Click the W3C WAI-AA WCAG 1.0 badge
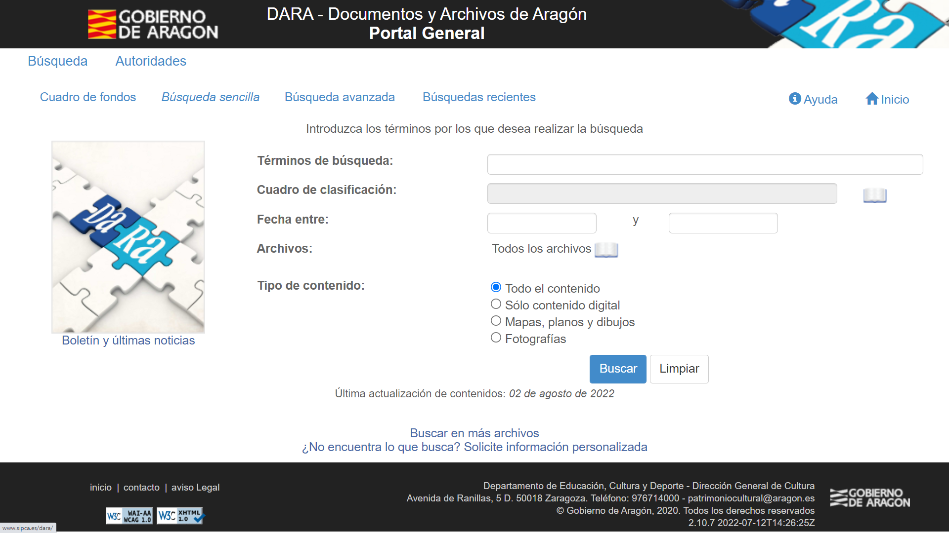This screenshot has height=533, width=949. point(129,516)
